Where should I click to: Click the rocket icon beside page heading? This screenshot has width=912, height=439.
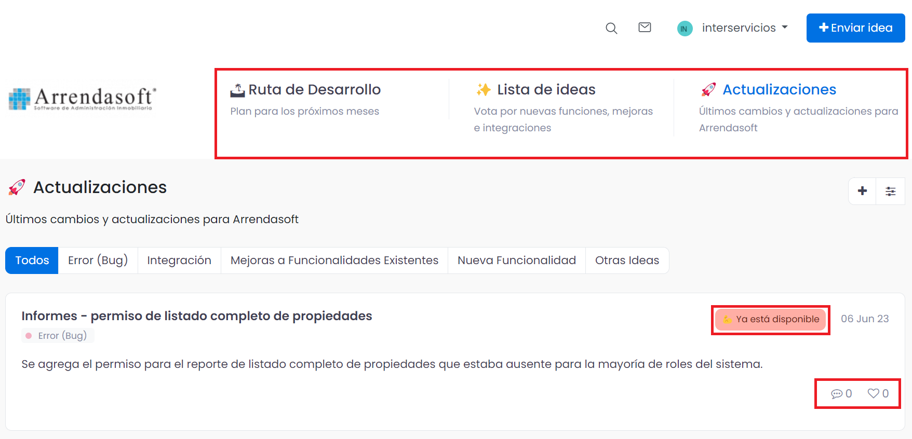[17, 187]
